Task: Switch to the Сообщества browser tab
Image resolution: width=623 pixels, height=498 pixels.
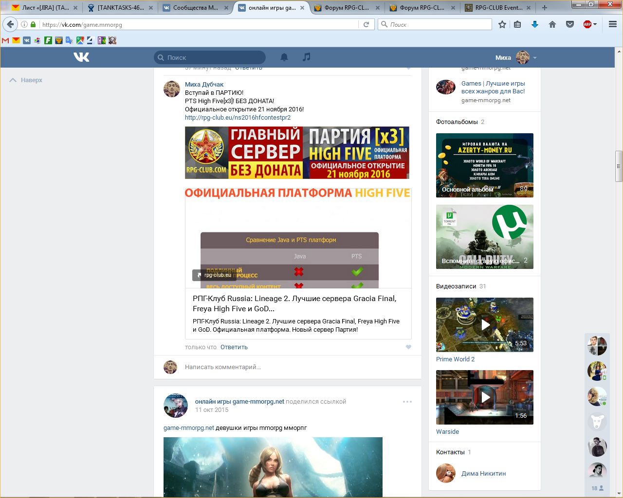Action: point(195,8)
